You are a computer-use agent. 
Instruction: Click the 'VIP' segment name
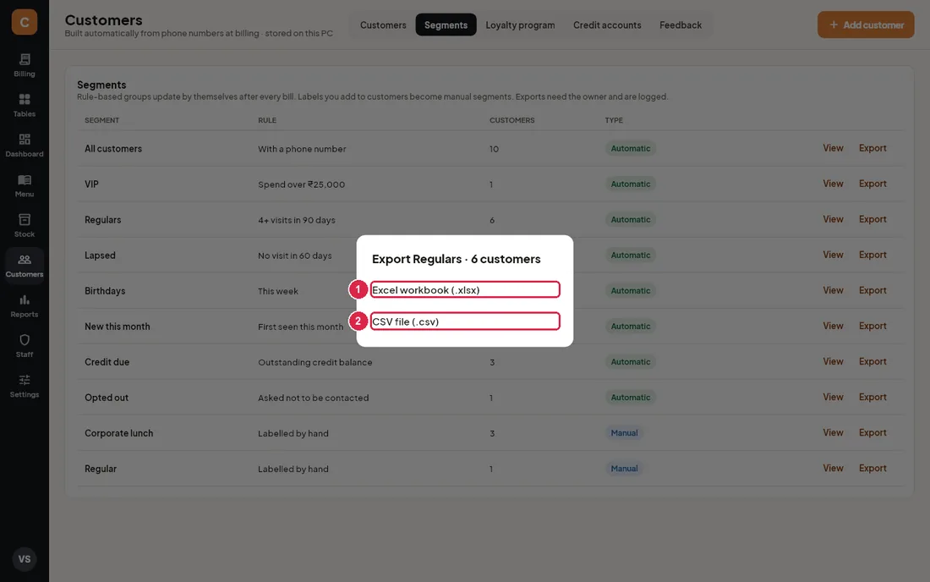pyautogui.click(x=91, y=184)
